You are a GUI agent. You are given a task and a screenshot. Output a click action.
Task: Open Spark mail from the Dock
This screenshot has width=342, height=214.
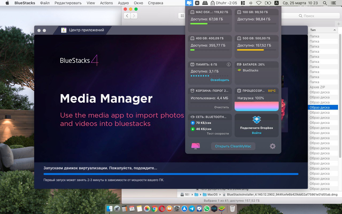pos(184,209)
